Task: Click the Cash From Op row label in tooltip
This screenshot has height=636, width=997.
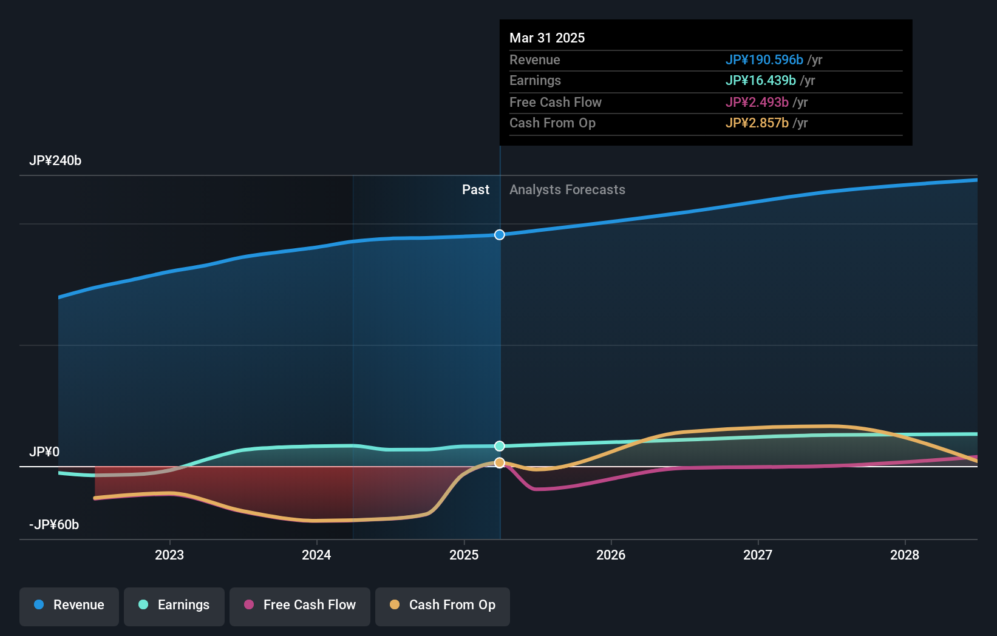Action: 553,123
